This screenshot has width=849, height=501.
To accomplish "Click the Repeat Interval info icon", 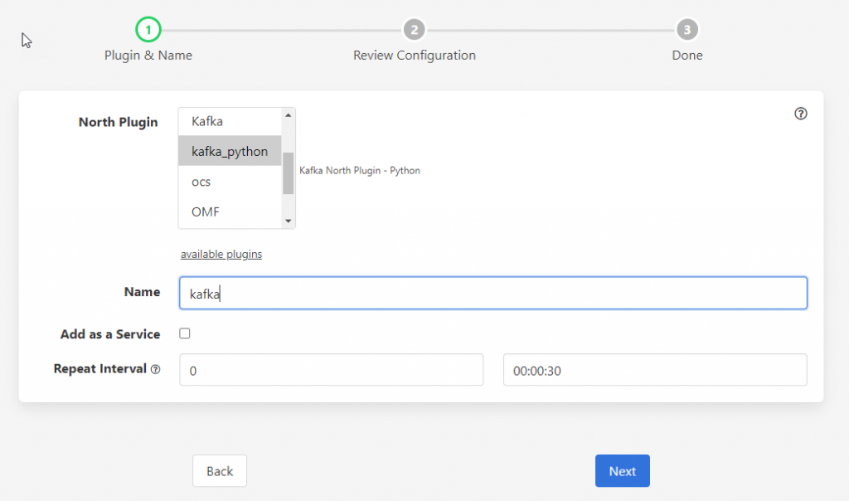I will click(155, 369).
